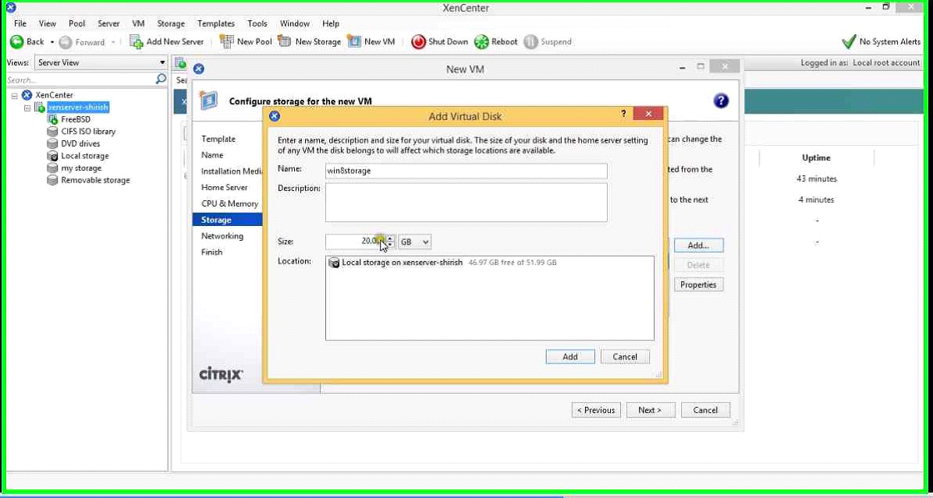Go to the Name wizard step
The height and width of the screenshot is (498, 933).
click(x=212, y=155)
